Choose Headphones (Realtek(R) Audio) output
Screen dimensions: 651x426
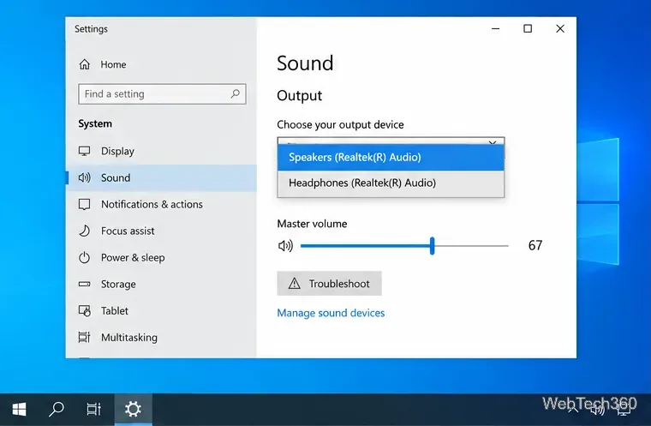tap(391, 183)
